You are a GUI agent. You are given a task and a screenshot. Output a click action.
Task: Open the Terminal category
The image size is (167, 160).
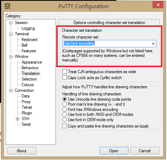pyautogui.click(x=22, y=34)
